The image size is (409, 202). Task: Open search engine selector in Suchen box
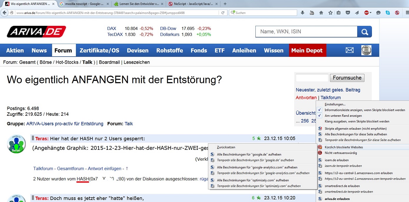[233, 13]
